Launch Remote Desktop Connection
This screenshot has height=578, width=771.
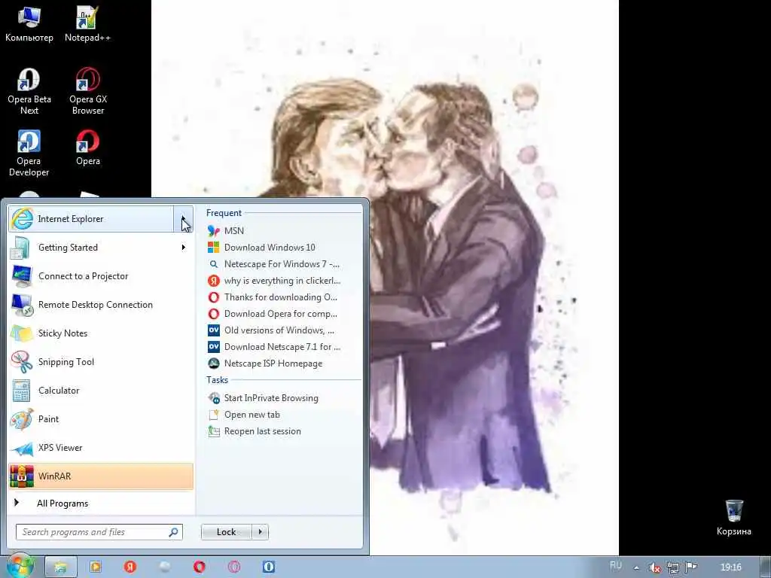101,304
